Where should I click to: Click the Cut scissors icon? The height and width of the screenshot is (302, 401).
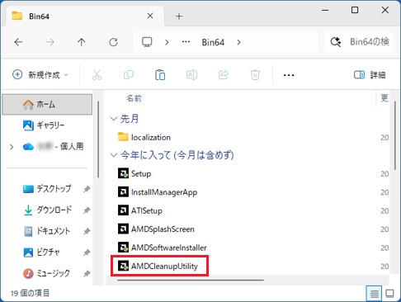point(97,75)
